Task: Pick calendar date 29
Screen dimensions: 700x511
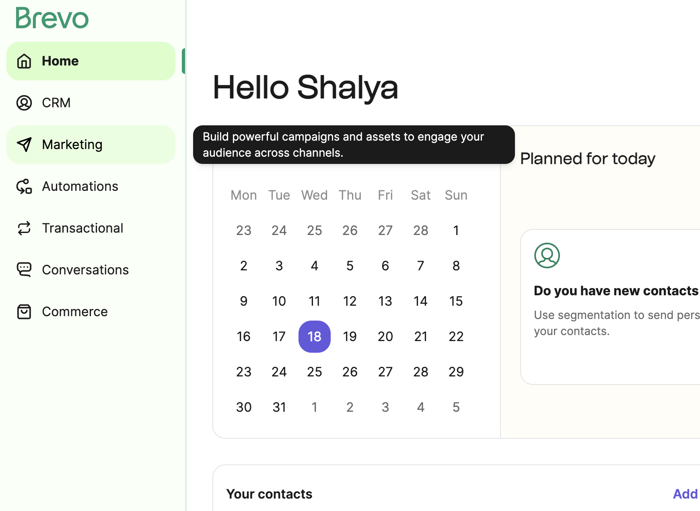Action: point(456,372)
